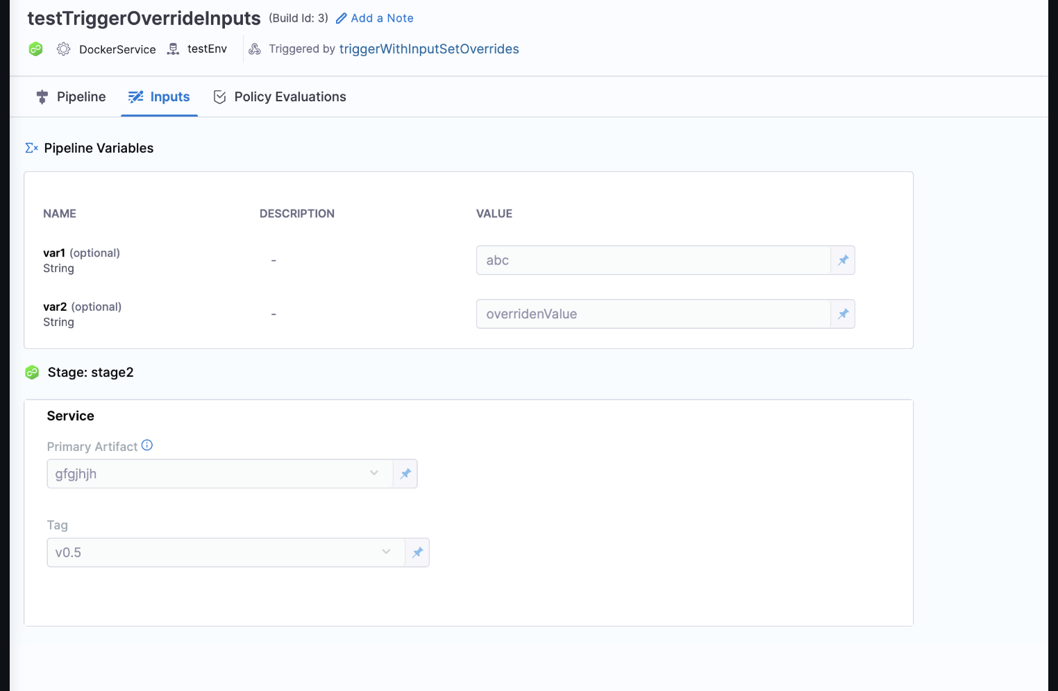Click the pin icon beside Primary Artifact dropdown
The height and width of the screenshot is (691, 1058).
pyautogui.click(x=405, y=474)
